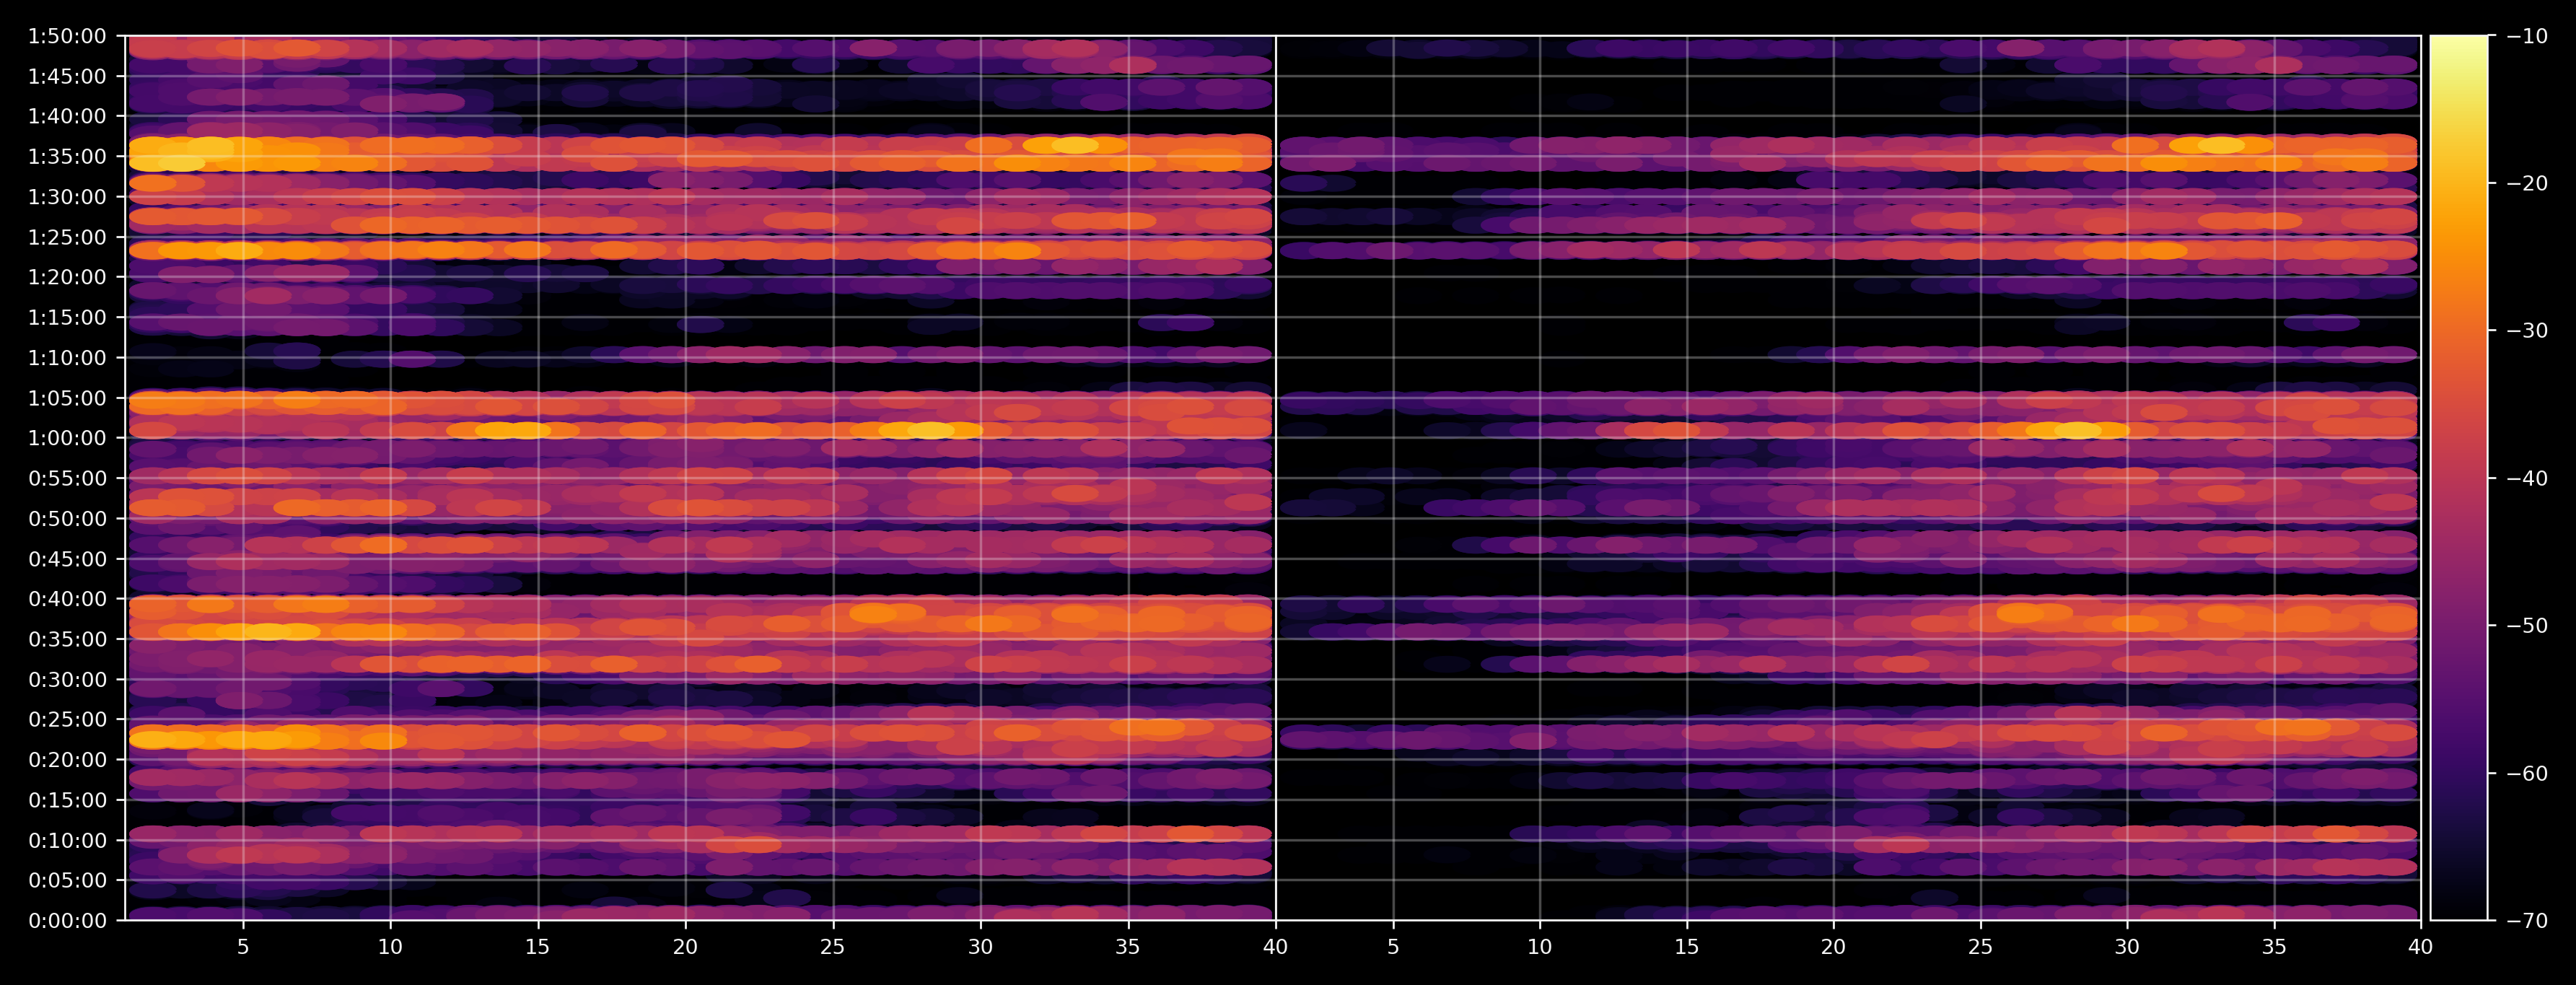The height and width of the screenshot is (985, 2576).
Task: Pick the 0:15:00 time axis label
Action: [x=67, y=800]
